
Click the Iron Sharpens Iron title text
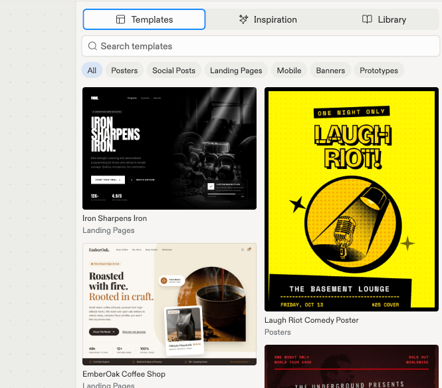(114, 218)
